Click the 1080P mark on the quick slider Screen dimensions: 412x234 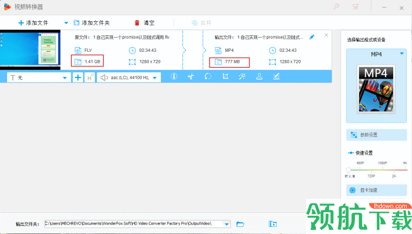point(383,163)
